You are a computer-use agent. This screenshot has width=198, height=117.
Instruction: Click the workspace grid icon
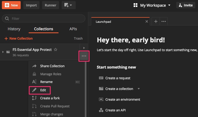pyautogui.click(x=135, y=5)
